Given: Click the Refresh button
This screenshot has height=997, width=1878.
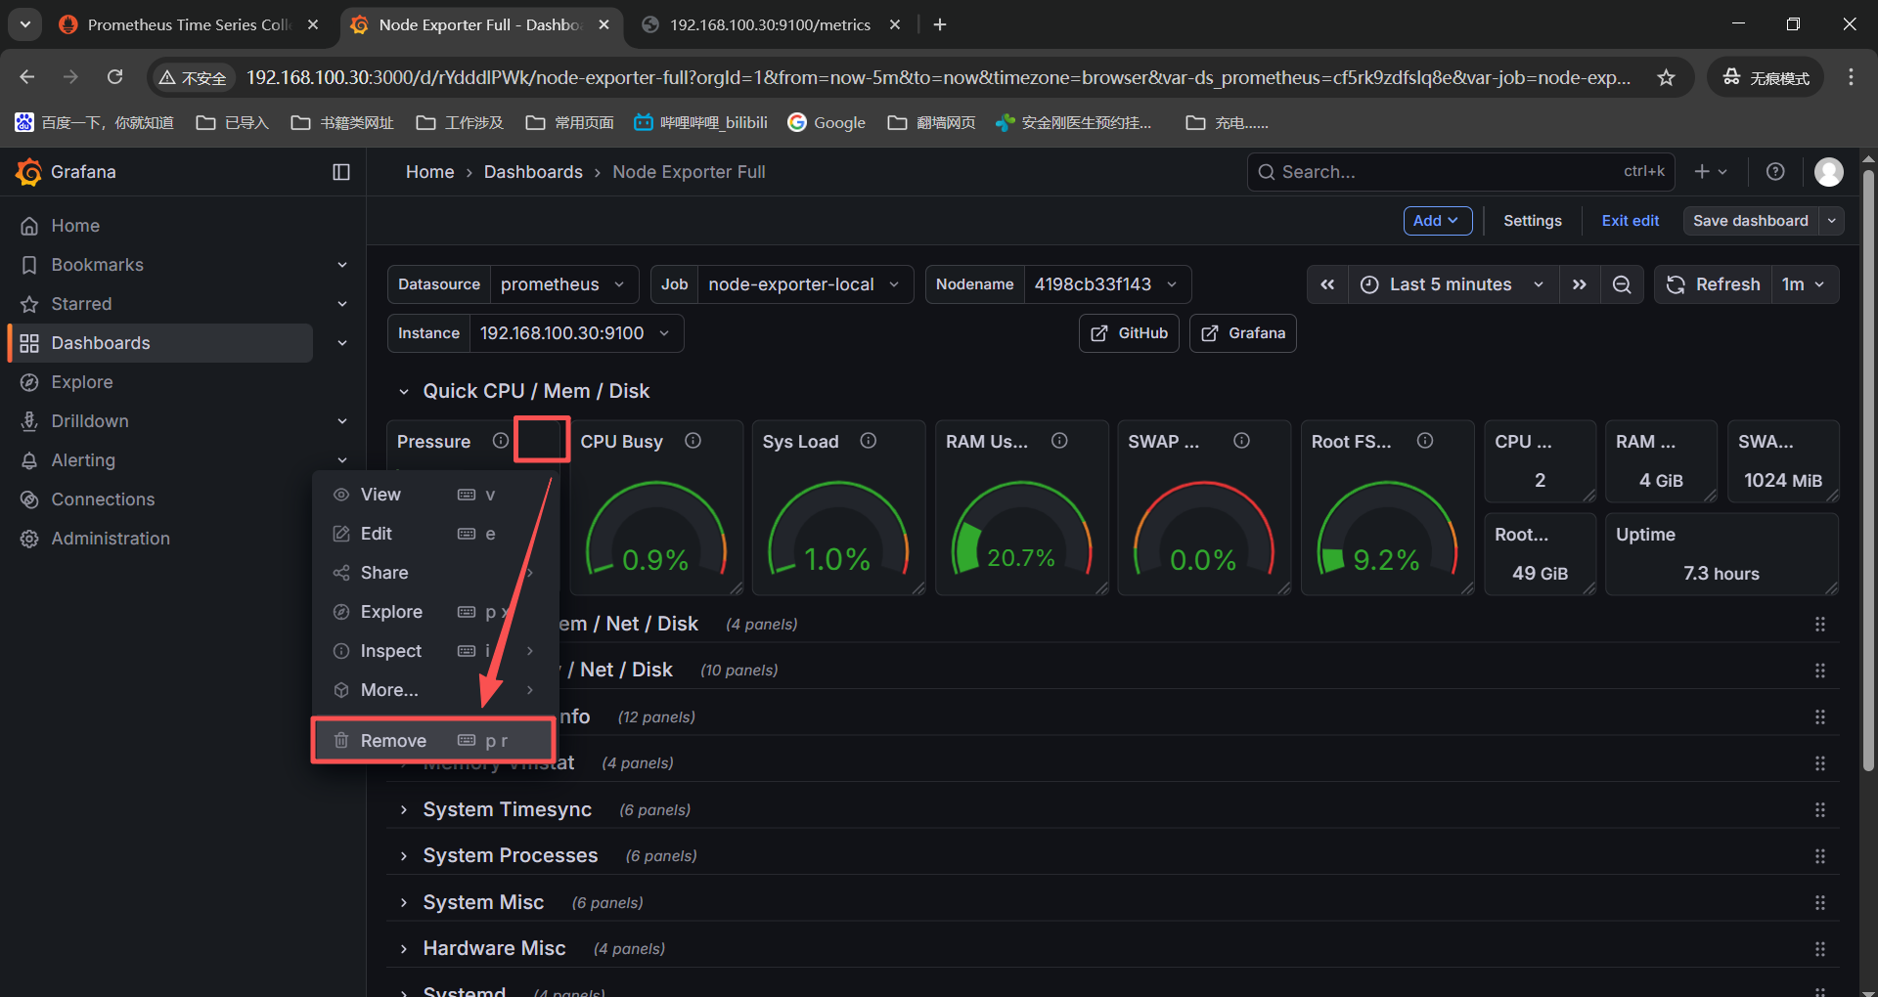Looking at the screenshot, I should pyautogui.click(x=1714, y=284).
